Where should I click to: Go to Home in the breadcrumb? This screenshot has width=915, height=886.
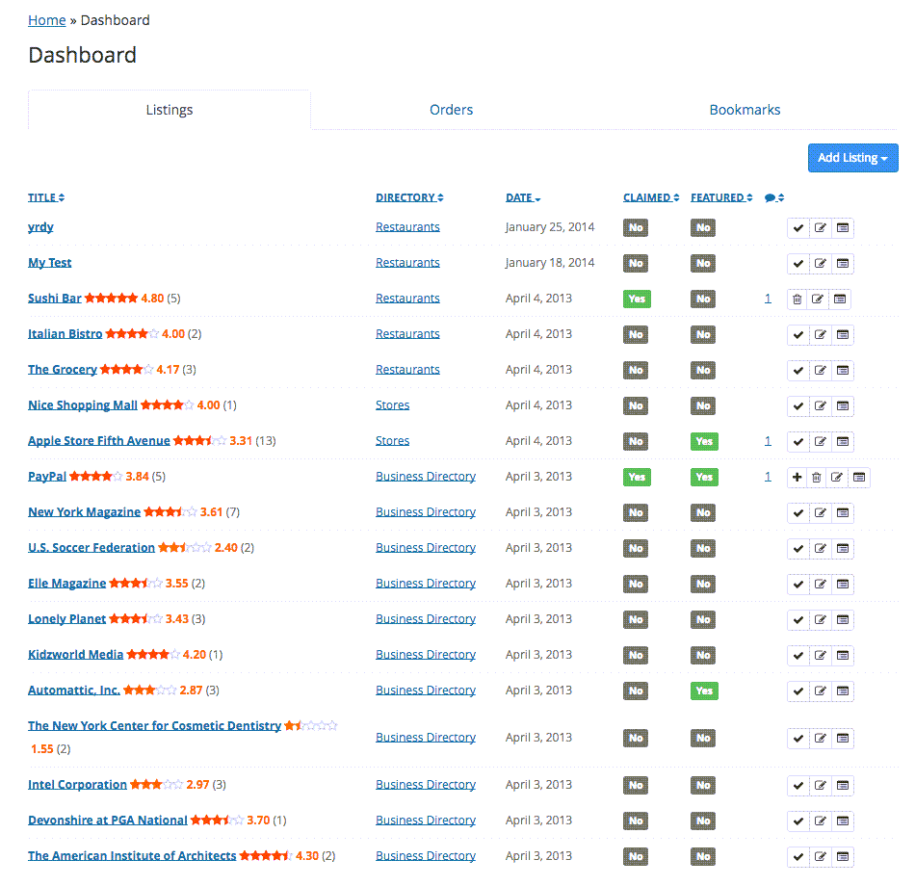pyautogui.click(x=46, y=20)
